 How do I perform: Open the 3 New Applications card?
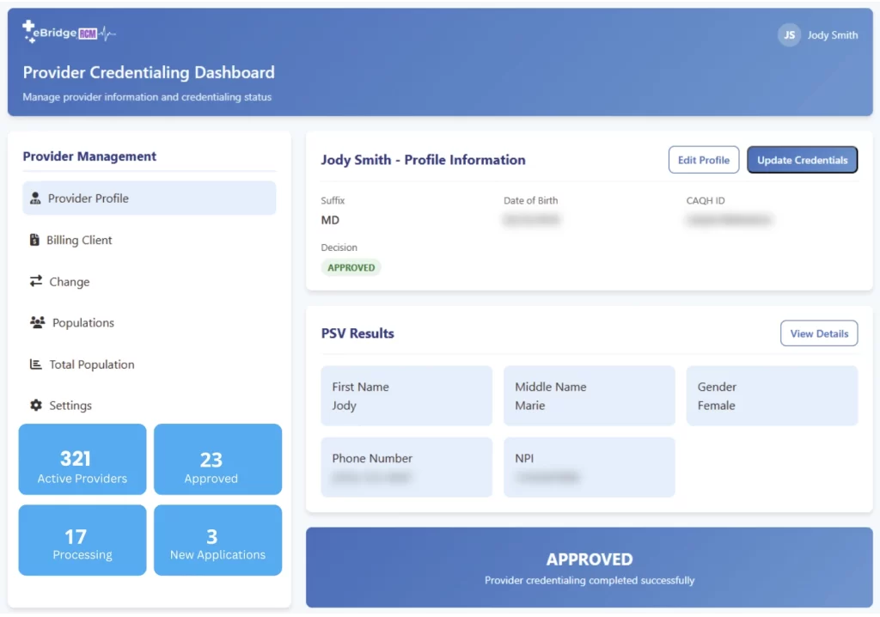click(x=217, y=540)
